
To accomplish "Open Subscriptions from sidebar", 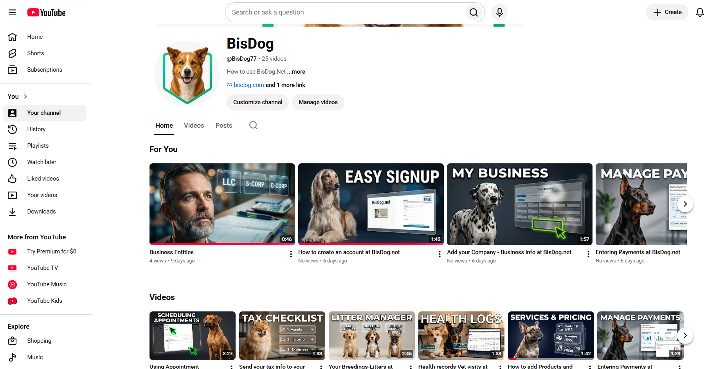I will click(45, 70).
